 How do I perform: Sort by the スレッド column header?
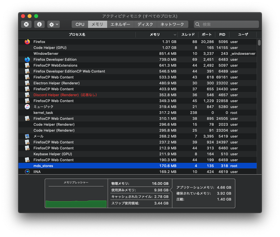pyautogui.click(x=188, y=35)
